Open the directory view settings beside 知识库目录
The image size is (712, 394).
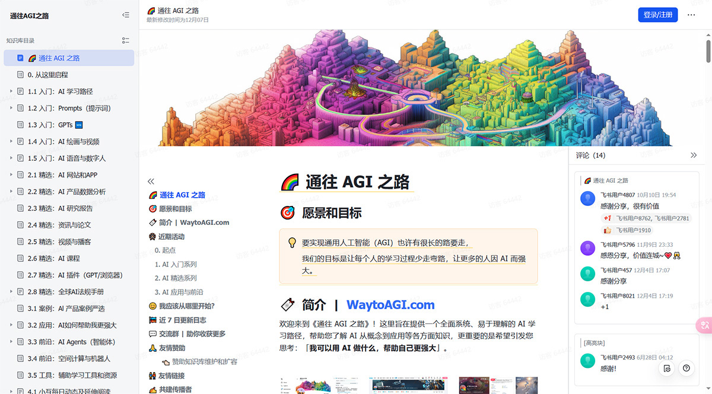[x=125, y=40]
